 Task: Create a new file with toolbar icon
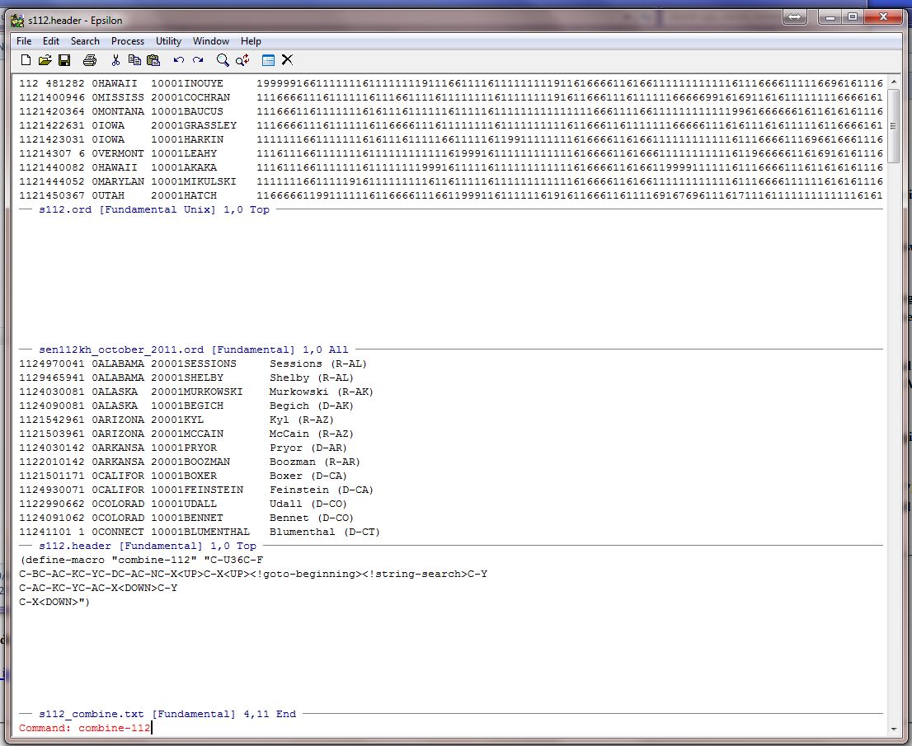[x=26, y=60]
